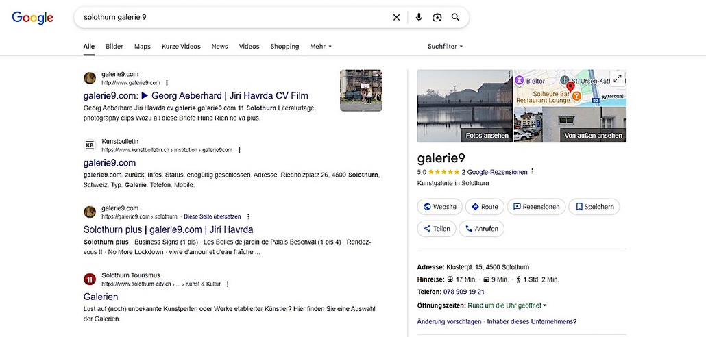Clear the search box with X
Viewport: 706px width, 337px height.
(x=396, y=18)
